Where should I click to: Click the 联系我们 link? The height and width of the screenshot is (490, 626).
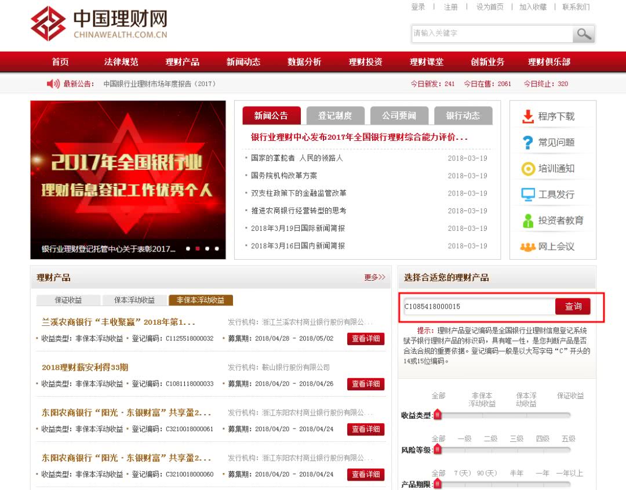pos(576,7)
